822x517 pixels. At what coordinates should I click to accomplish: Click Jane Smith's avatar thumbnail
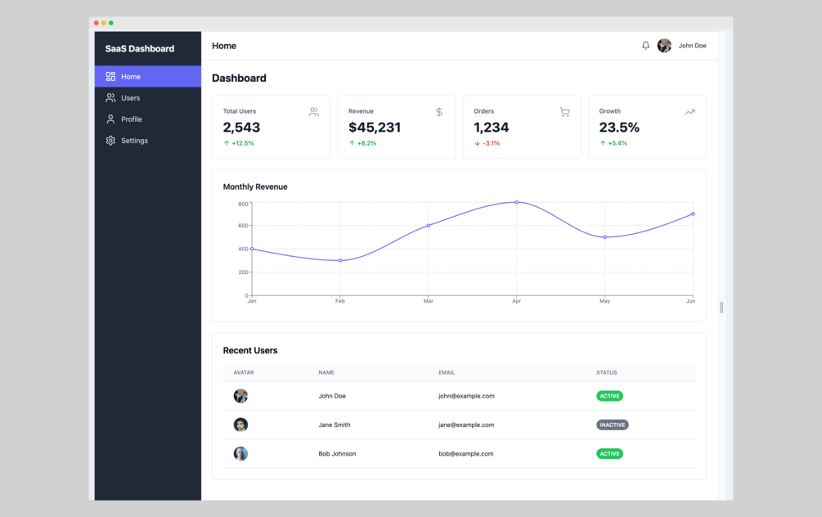tap(240, 425)
